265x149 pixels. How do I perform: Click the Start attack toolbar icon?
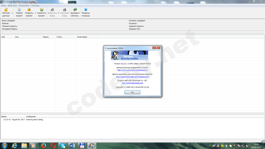click(x=52, y=10)
